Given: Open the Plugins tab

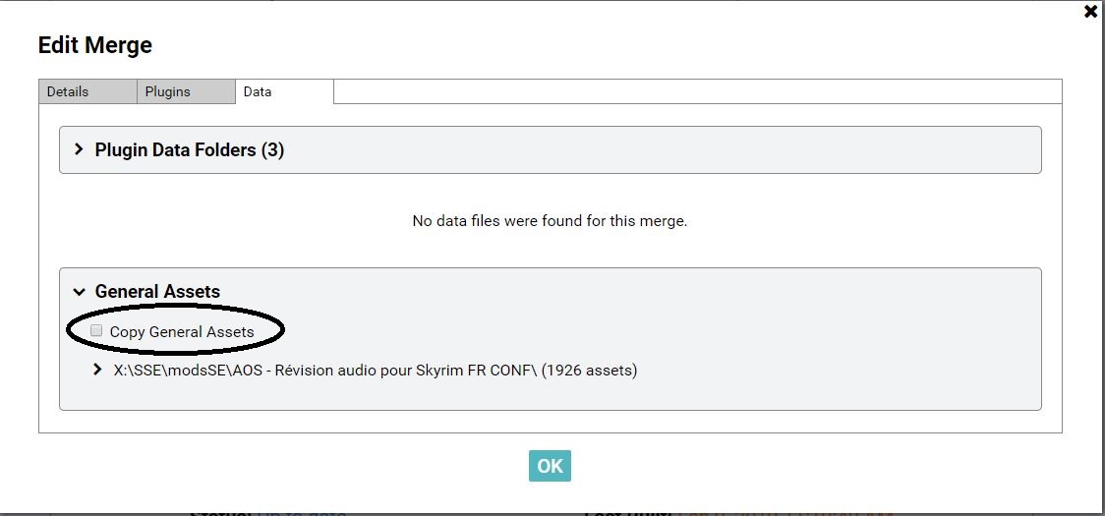Looking at the screenshot, I should (x=186, y=91).
